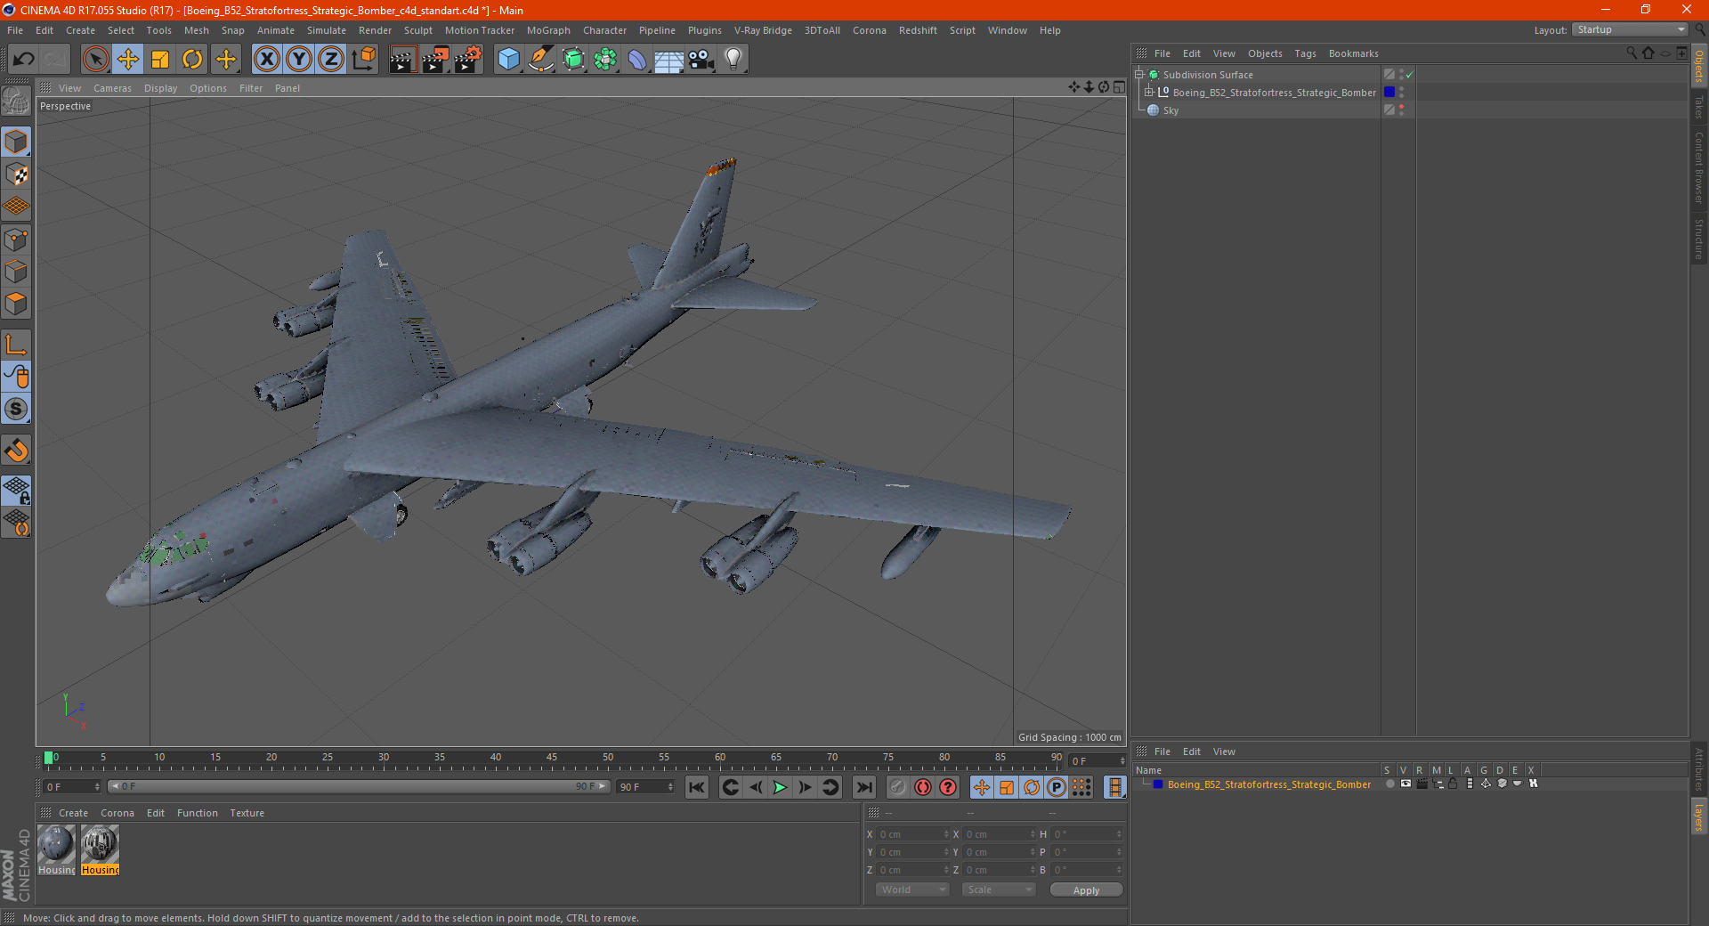Click the Undo arrow icon

(x=24, y=60)
